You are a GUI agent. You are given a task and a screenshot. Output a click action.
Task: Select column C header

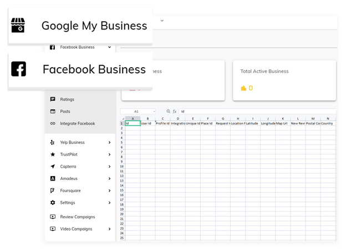click(x=162, y=119)
